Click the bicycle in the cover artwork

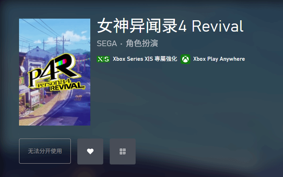pos(25,110)
